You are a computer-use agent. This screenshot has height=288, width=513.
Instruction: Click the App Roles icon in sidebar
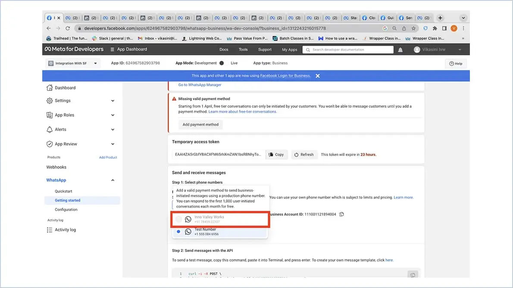(50, 115)
